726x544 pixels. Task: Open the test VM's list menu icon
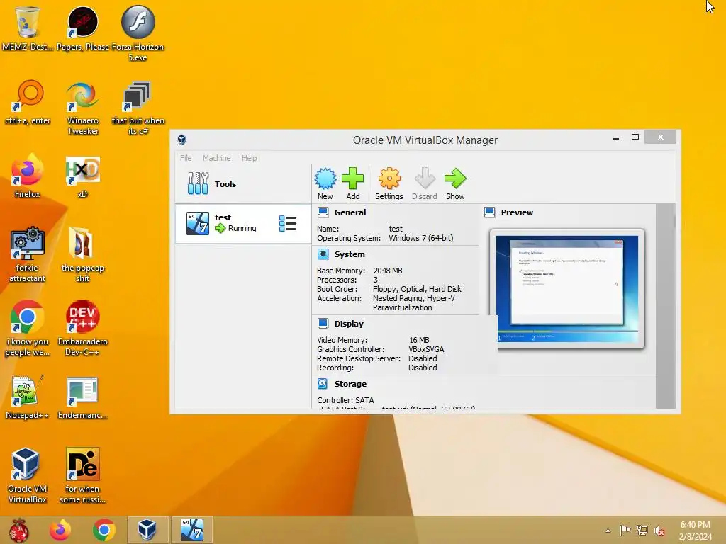(288, 223)
